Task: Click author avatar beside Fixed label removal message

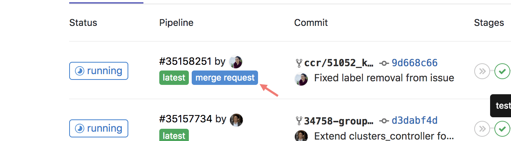Action: pyautogui.click(x=301, y=79)
